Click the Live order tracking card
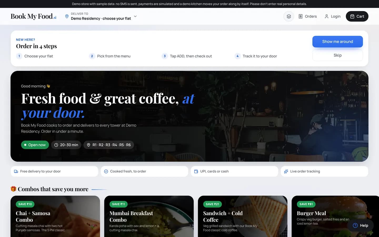379x237 pixels. (x=325, y=171)
